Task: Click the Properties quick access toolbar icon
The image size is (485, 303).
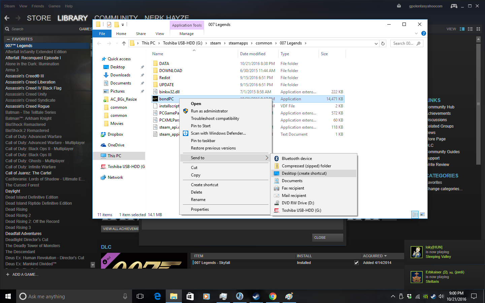Action: point(109,25)
